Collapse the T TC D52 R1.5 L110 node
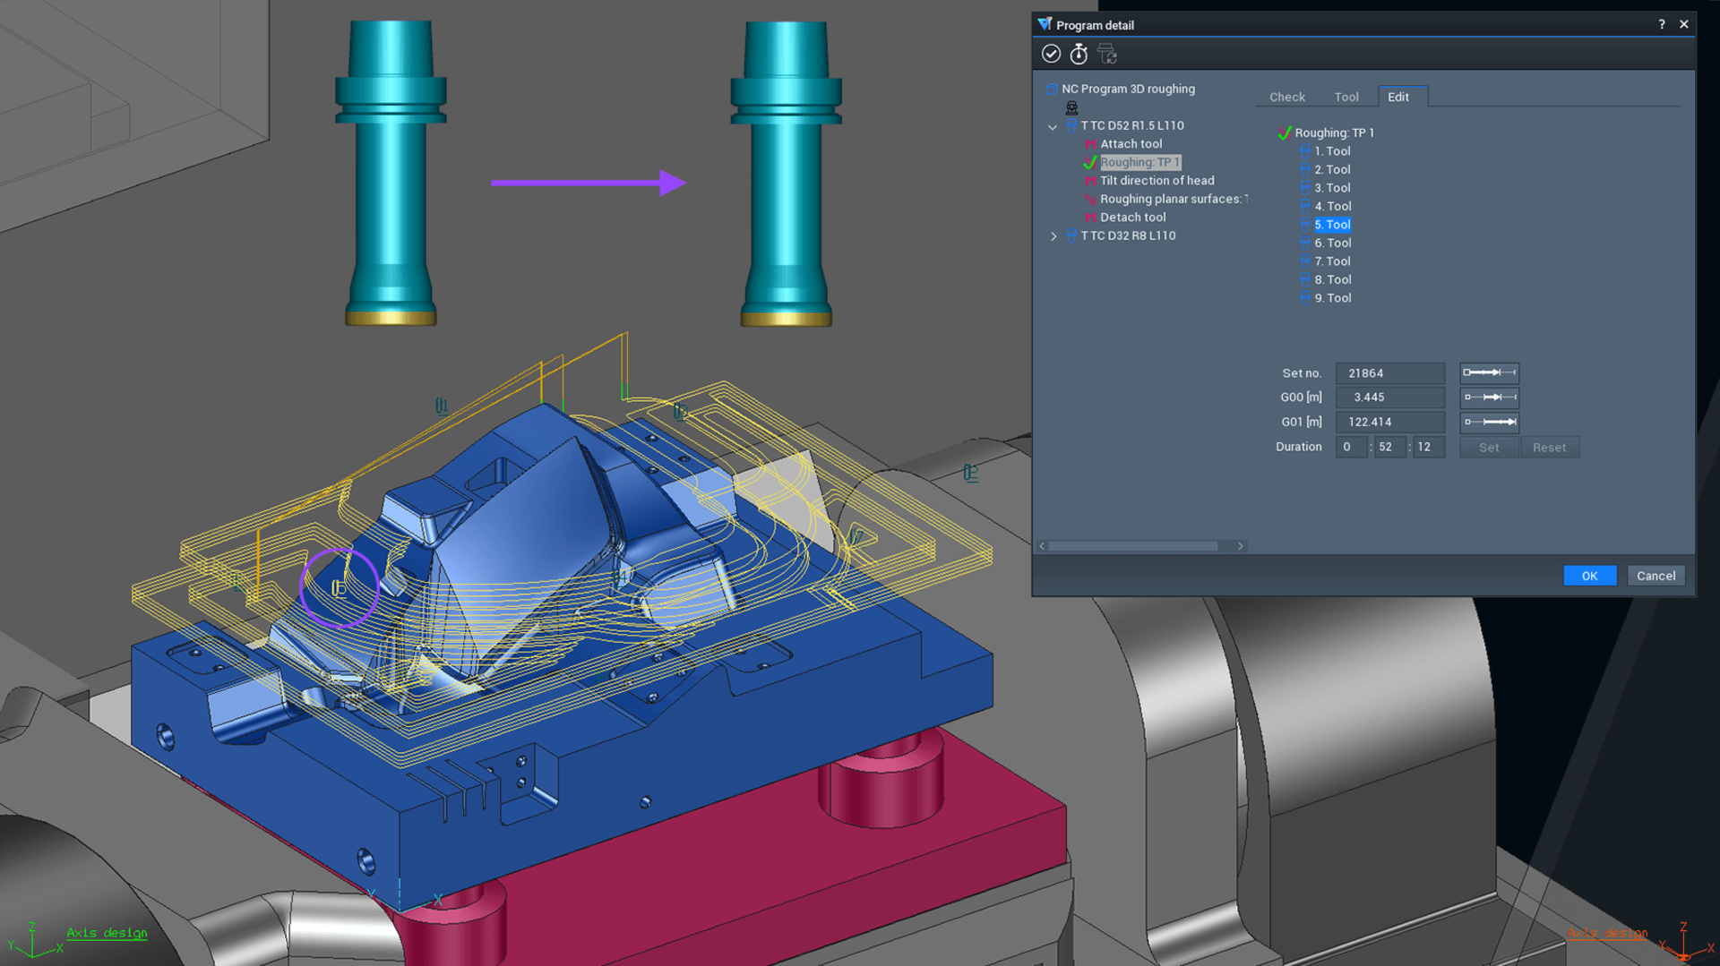The height and width of the screenshot is (966, 1720). [1053, 126]
